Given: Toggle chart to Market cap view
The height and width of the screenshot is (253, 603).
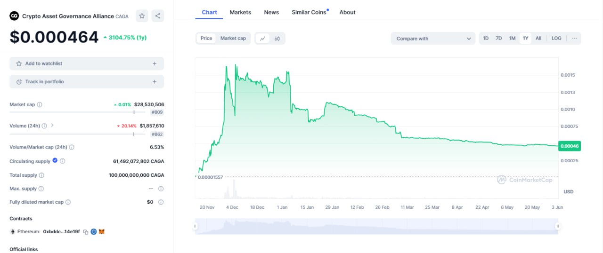Looking at the screenshot, I should click(x=233, y=39).
